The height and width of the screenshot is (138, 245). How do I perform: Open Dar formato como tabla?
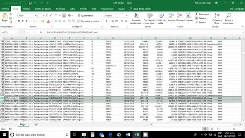[150, 19]
